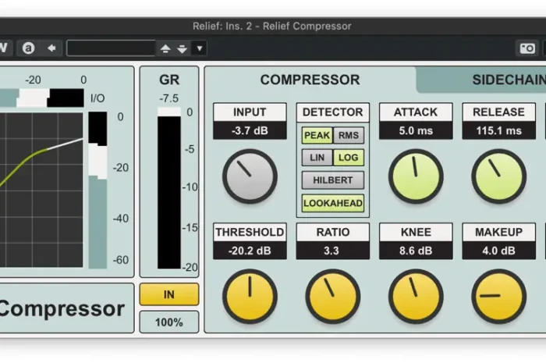Toggle the HILBERT detector button
Screen dimensions: 546x363
[333, 180]
